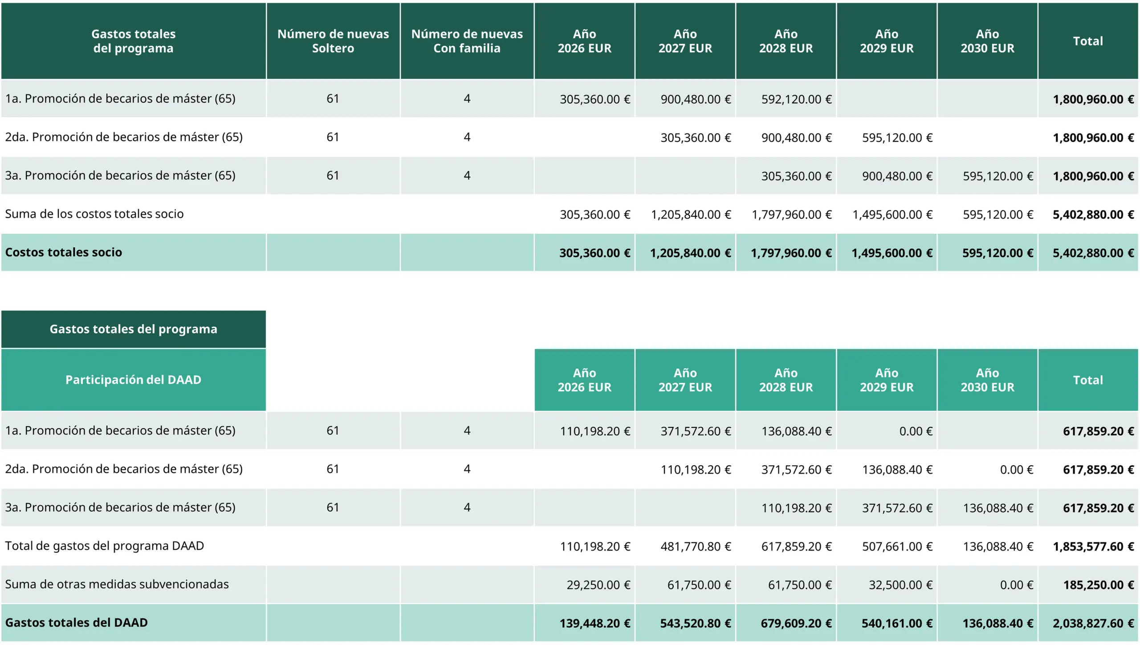Screen dimensions: 1140x645
Task: Click the 'Gastos totales del programa' top header
Action: click(133, 41)
